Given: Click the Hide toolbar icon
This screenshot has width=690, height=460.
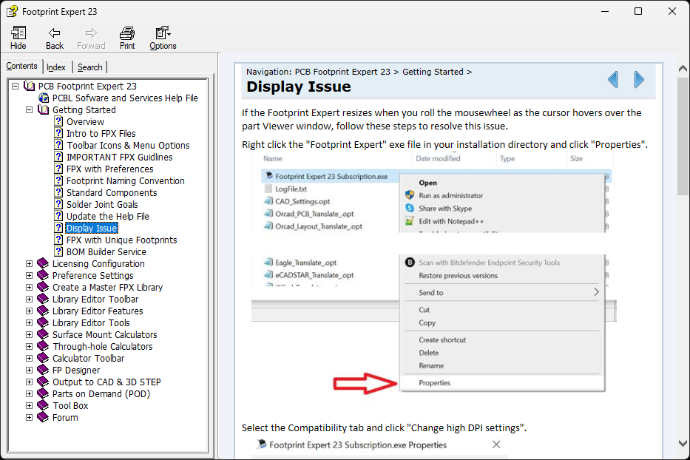Looking at the screenshot, I should point(18,38).
